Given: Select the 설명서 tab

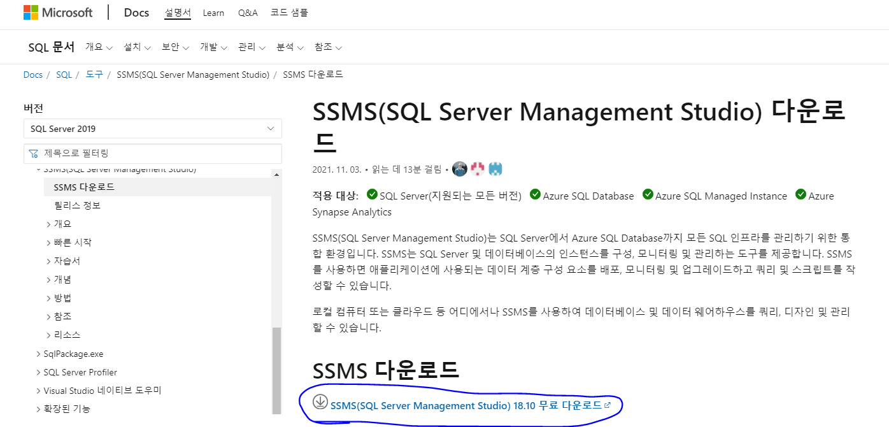Looking at the screenshot, I should pos(178,13).
